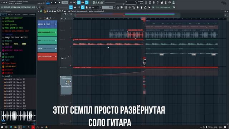Switch browser to the STARRED tab

pos(32,15)
